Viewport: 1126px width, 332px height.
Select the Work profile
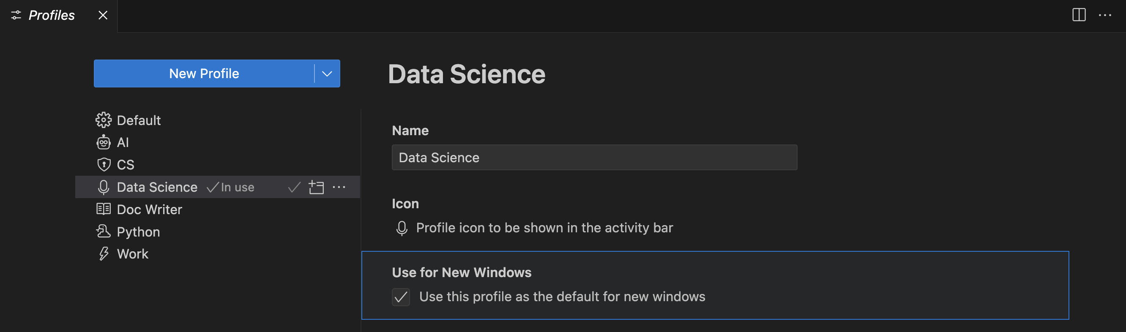coord(132,254)
